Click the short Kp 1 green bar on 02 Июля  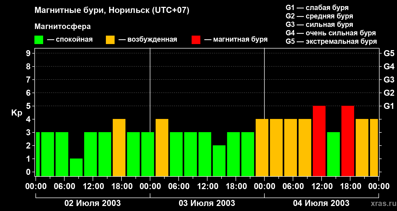click(x=76, y=167)
